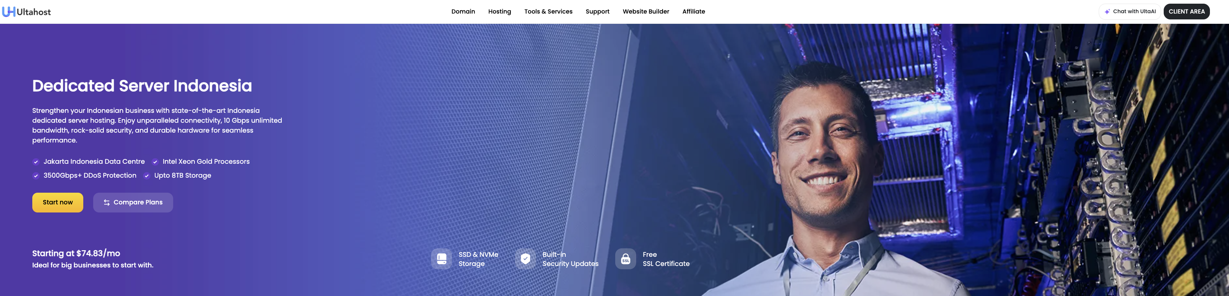Click the Built-in Security Updates shield icon

click(525, 259)
